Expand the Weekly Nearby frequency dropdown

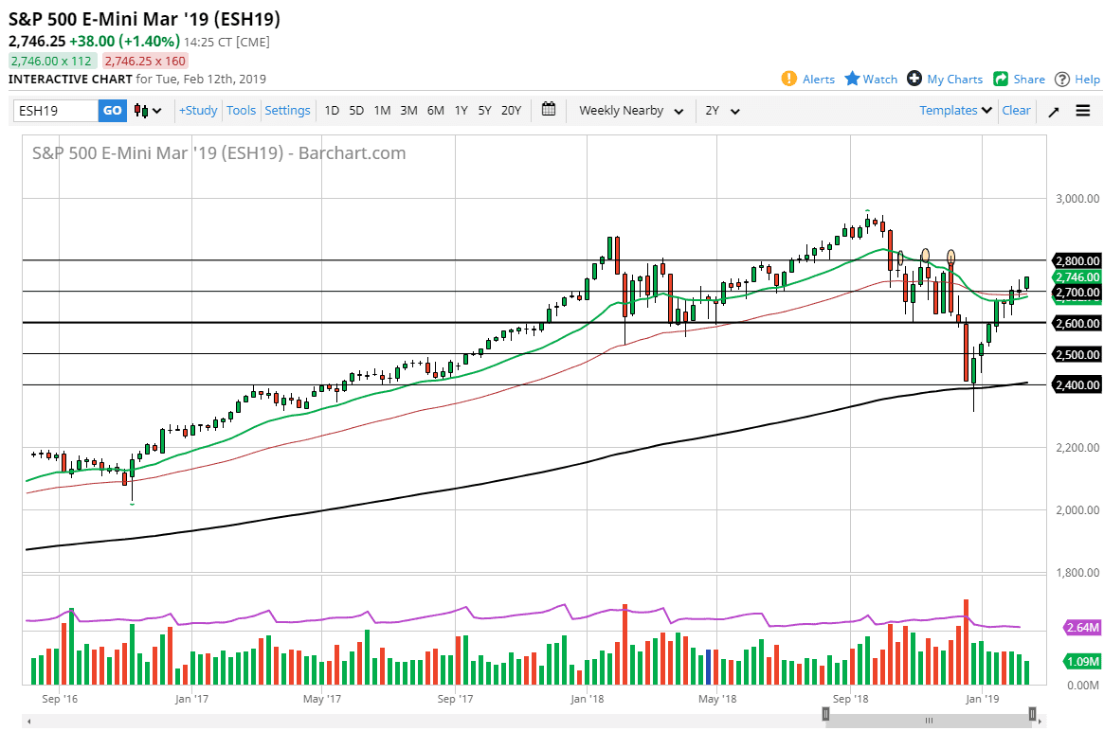[631, 111]
